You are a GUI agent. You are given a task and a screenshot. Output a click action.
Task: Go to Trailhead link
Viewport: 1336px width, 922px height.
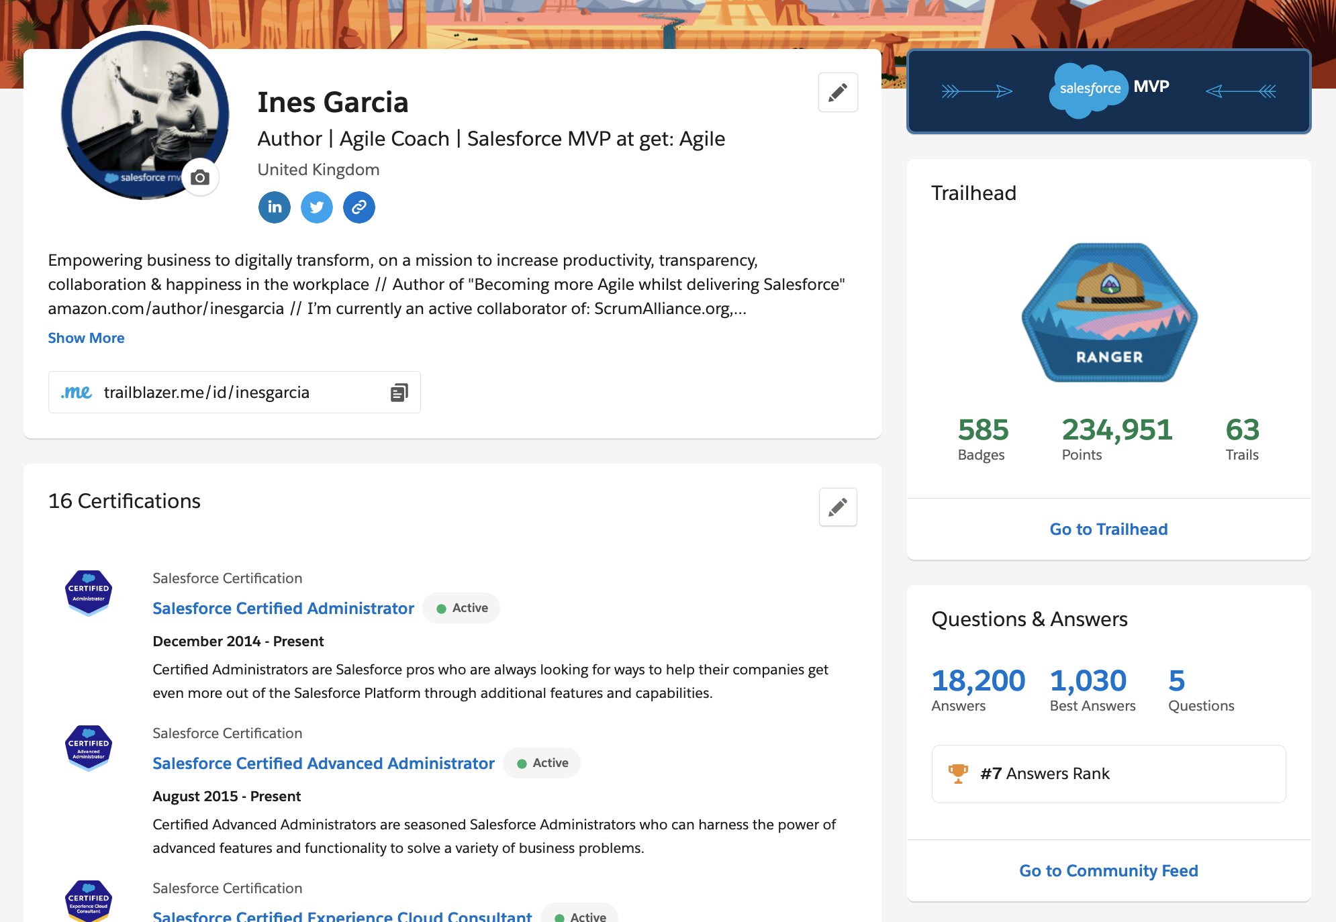click(1109, 529)
